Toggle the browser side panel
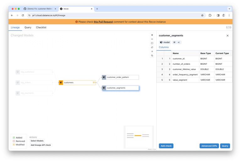241x162 pixels. 218,15
